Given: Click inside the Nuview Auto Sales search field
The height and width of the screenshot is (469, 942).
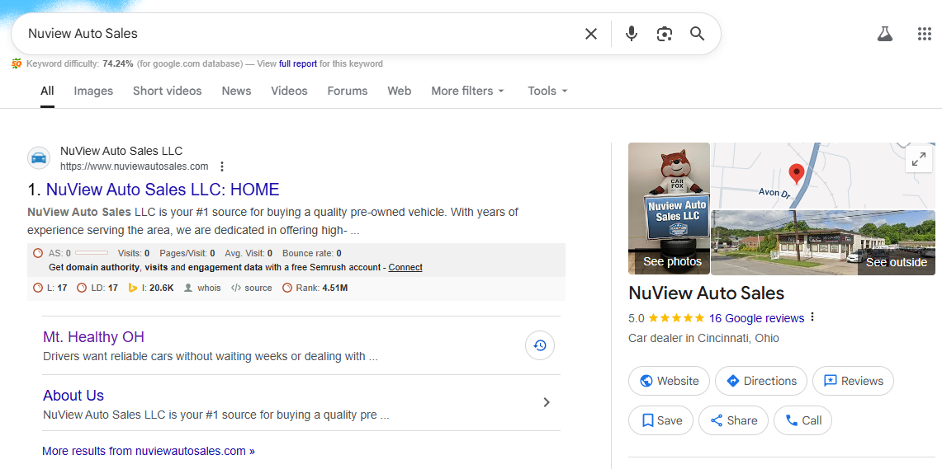Looking at the screenshot, I should coord(297,34).
